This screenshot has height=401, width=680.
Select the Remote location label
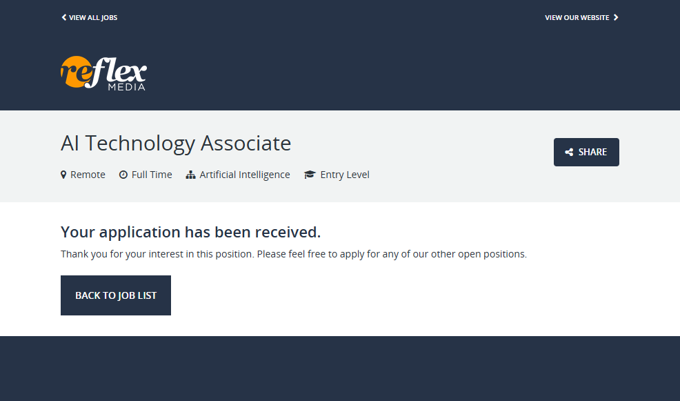coord(88,175)
